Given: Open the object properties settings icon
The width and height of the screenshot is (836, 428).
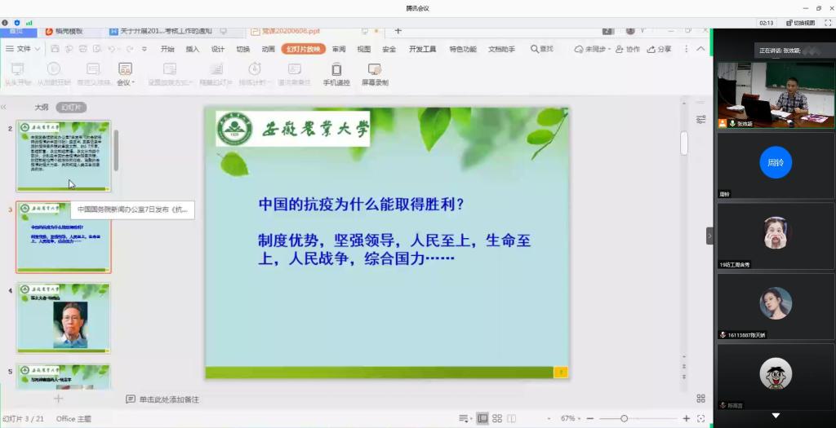Looking at the screenshot, I should point(701,119).
